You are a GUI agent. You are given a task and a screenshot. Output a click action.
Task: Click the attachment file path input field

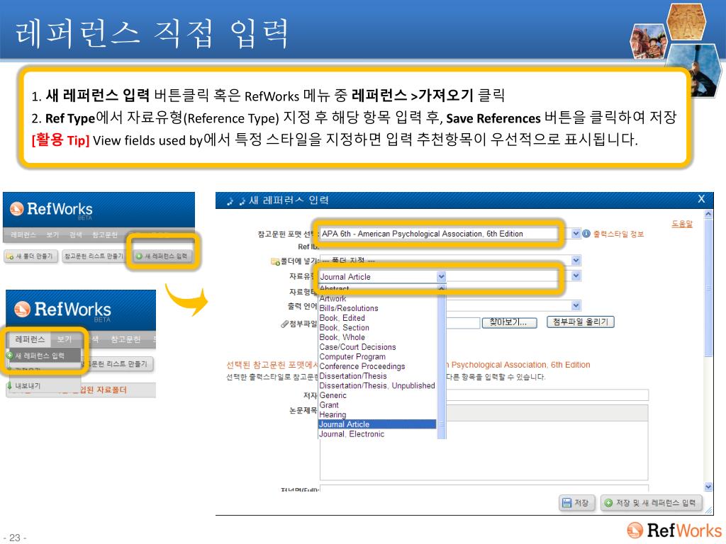[x=462, y=323]
